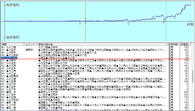Select highlighted move 50 △同金 row
The height and width of the screenshot is (111, 195).
coord(95,58)
